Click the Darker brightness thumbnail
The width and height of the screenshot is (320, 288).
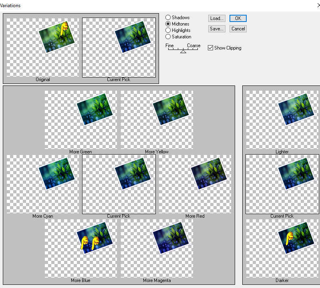(282, 248)
